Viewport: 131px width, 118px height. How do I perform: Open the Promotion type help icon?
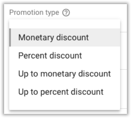pos(66,13)
